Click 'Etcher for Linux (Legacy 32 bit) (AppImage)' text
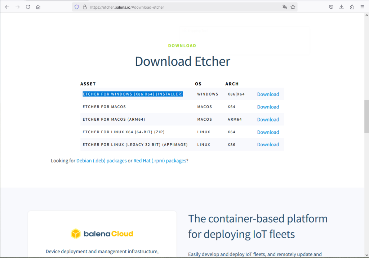The height and width of the screenshot is (258, 369). 135,144
